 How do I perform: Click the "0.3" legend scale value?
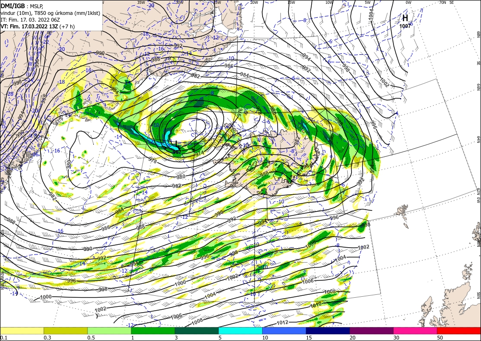point(47,338)
